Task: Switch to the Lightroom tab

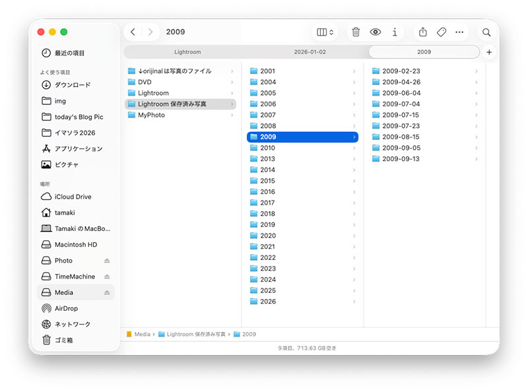Action: (187, 52)
